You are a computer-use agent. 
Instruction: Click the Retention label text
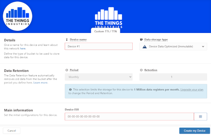click(x=151, y=70)
